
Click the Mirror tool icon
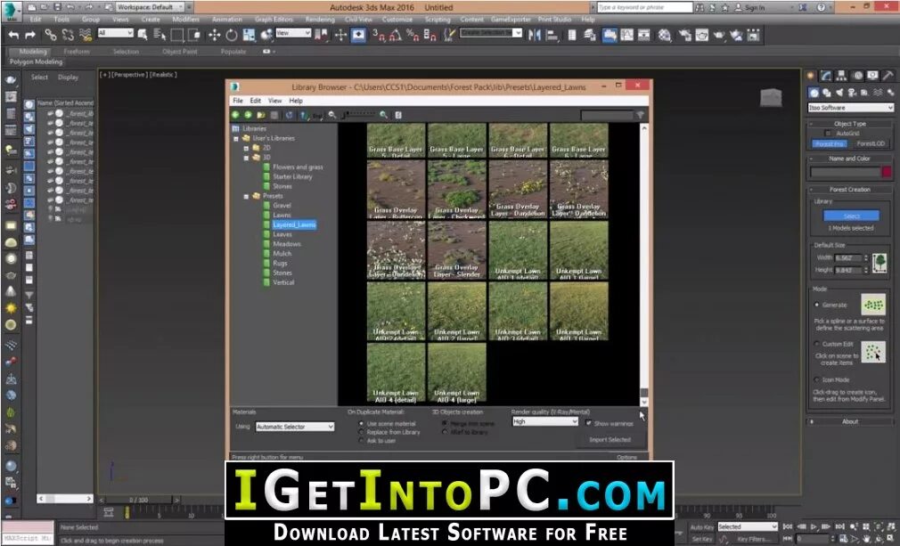[x=535, y=35]
